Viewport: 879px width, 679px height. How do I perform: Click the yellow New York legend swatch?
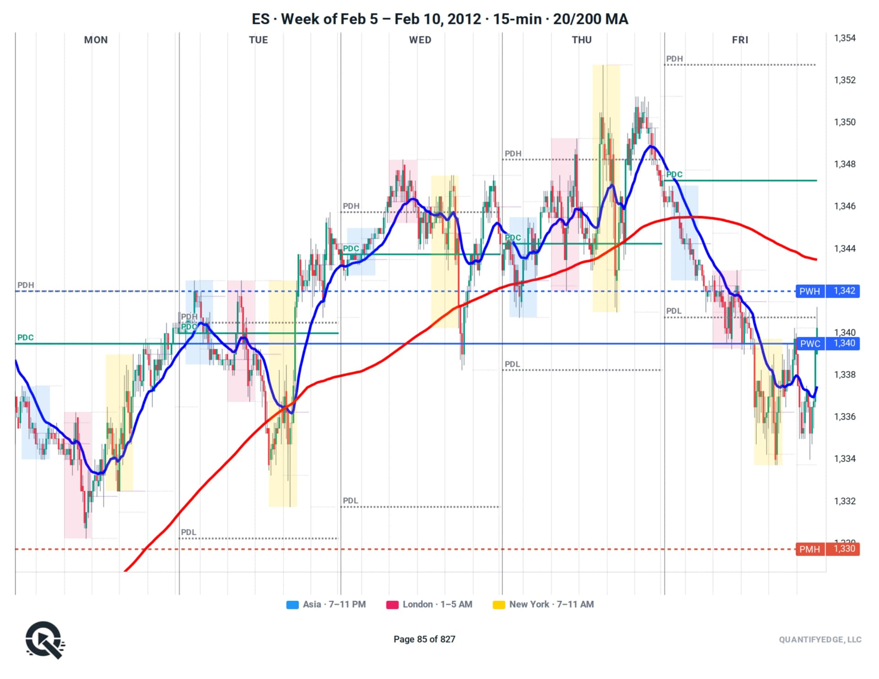coord(499,605)
